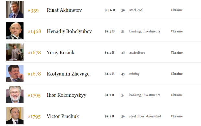Open Rinat Akhmetov's profile photo
201x126 pixels.
point(15,10)
